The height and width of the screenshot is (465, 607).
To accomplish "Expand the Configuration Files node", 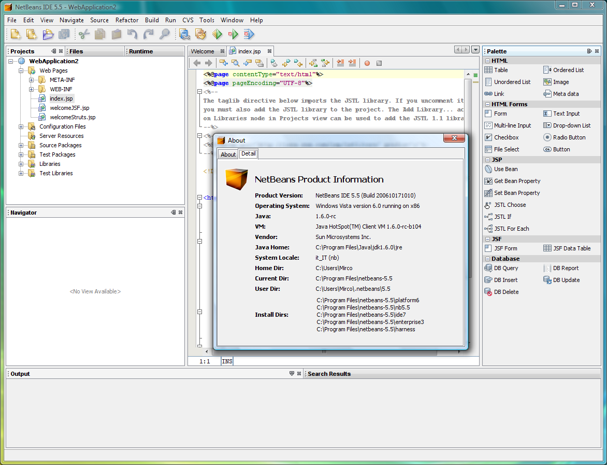I will (21, 126).
